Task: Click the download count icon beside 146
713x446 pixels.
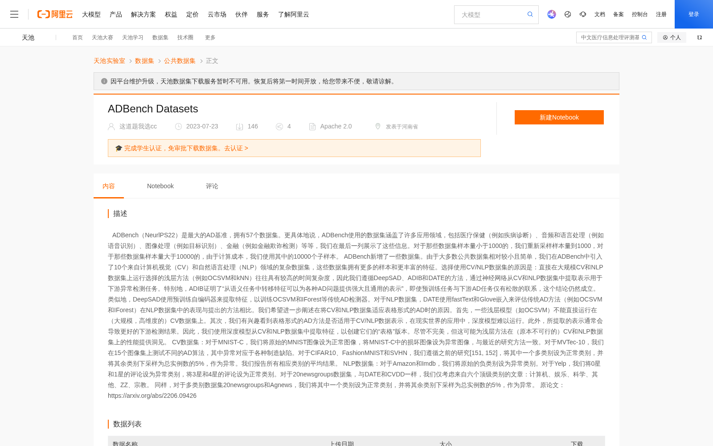Action: tap(239, 127)
